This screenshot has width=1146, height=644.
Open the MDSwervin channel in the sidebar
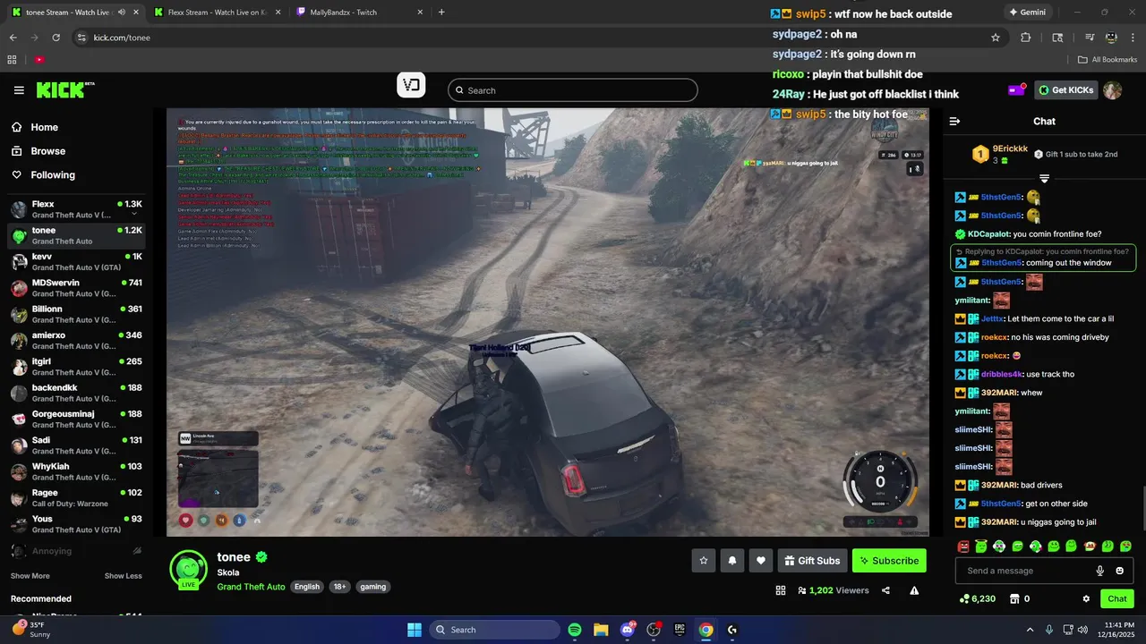coord(77,288)
